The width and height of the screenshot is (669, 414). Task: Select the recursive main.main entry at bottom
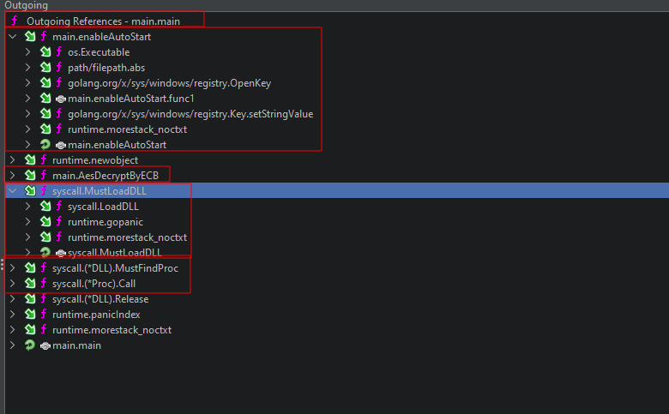click(x=77, y=345)
